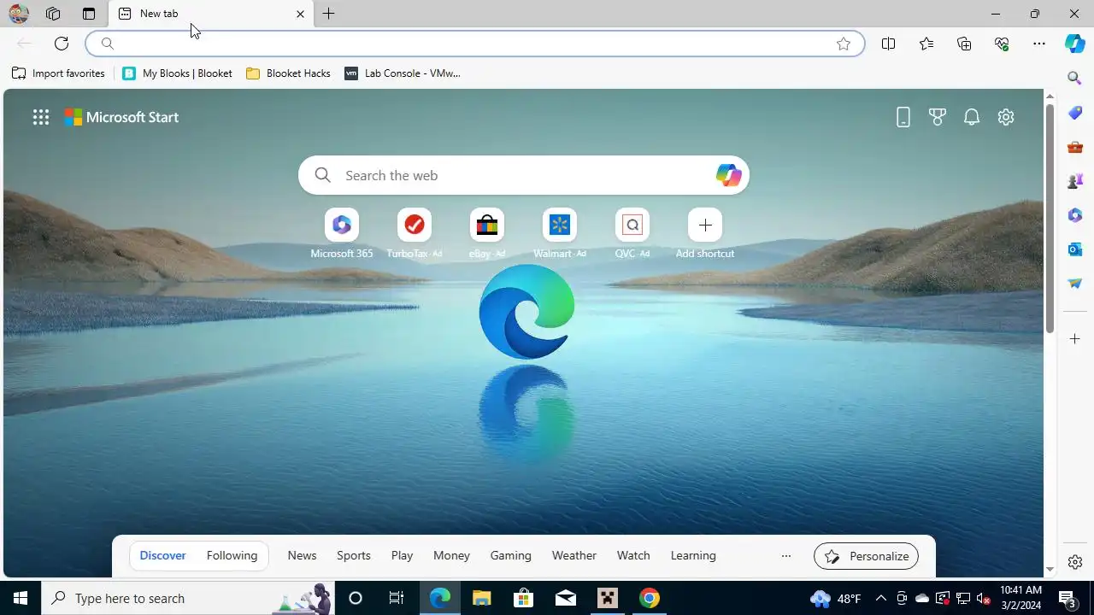Viewport: 1094px width, 615px height.
Task: Open sidebar Shopping tag icon
Action: [x=1075, y=113]
